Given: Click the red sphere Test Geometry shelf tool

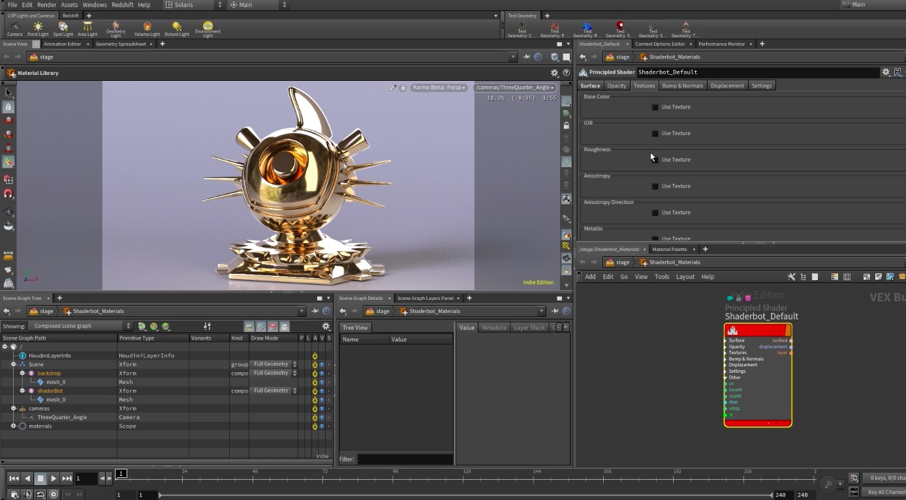Looking at the screenshot, I should click(x=620, y=29).
